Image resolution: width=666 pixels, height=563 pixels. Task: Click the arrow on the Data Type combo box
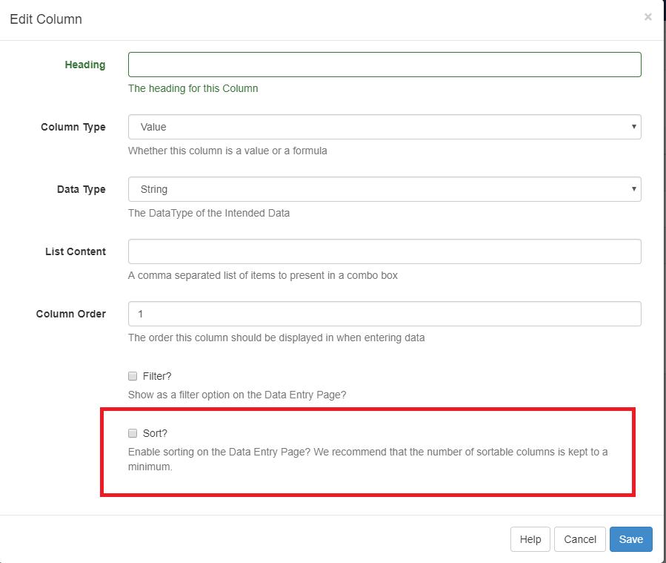(x=633, y=189)
